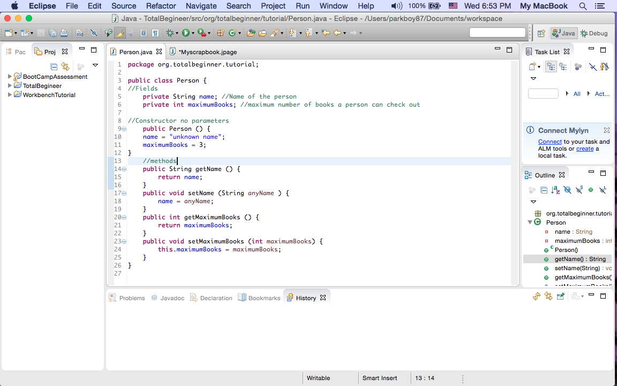The image size is (617, 386).
Task: Switch to the Debug perspective
Action: 594,33
